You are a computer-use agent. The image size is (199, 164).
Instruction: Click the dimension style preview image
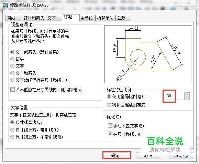tap(148, 54)
